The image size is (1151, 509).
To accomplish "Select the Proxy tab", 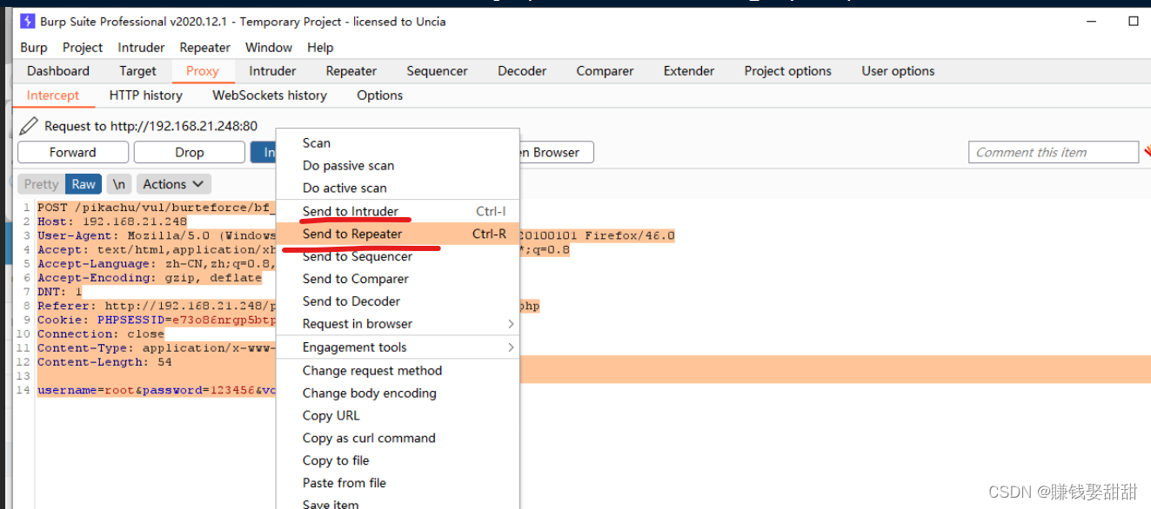I will (203, 71).
